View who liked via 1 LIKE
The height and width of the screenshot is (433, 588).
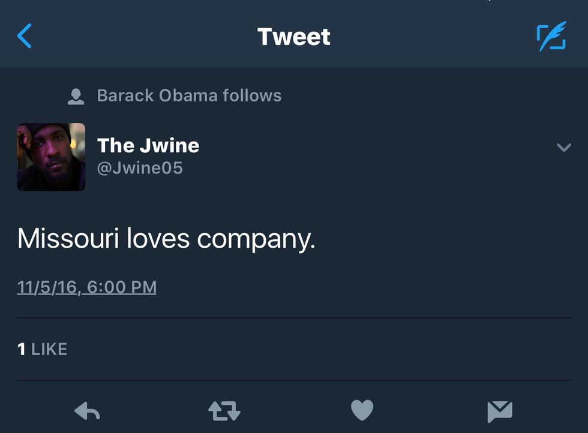tap(42, 349)
